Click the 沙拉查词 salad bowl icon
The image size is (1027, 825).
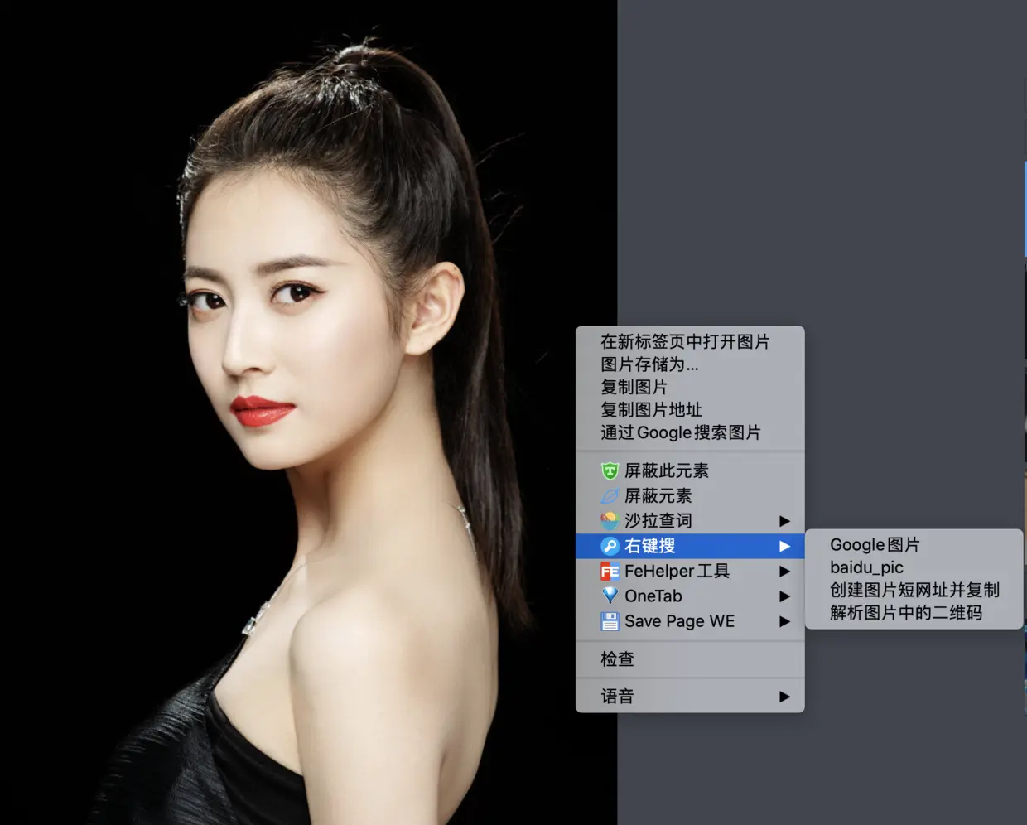click(x=610, y=521)
